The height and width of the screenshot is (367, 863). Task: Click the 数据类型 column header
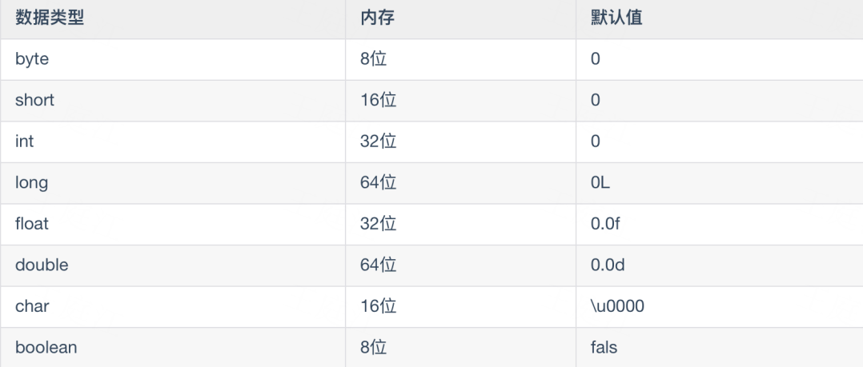(x=173, y=19)
